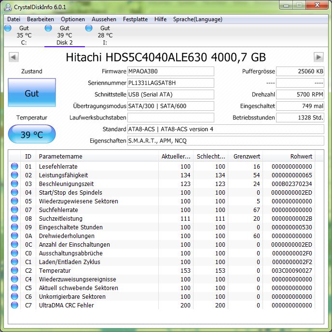This screenshot has height=332, width=332.
Task: Select the Temperatur parameter row text
Action: 55,271
